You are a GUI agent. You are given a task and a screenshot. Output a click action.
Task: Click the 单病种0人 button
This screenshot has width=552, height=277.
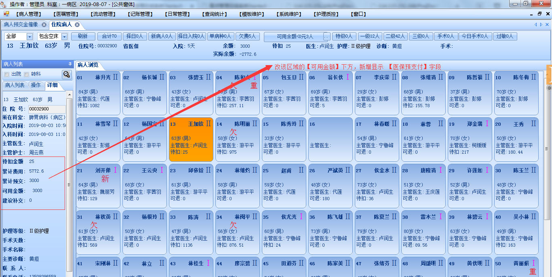(220, 36)
